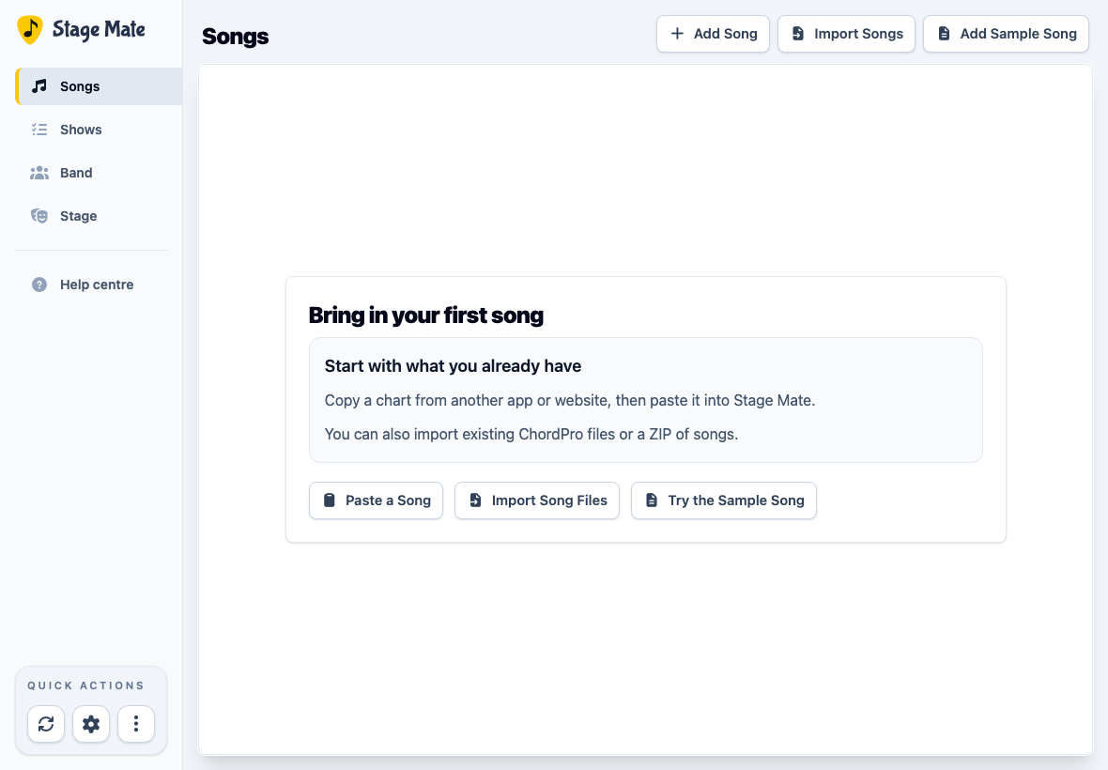
Task: Click the people group icon beside Band
Action: (x=39, y=173)
